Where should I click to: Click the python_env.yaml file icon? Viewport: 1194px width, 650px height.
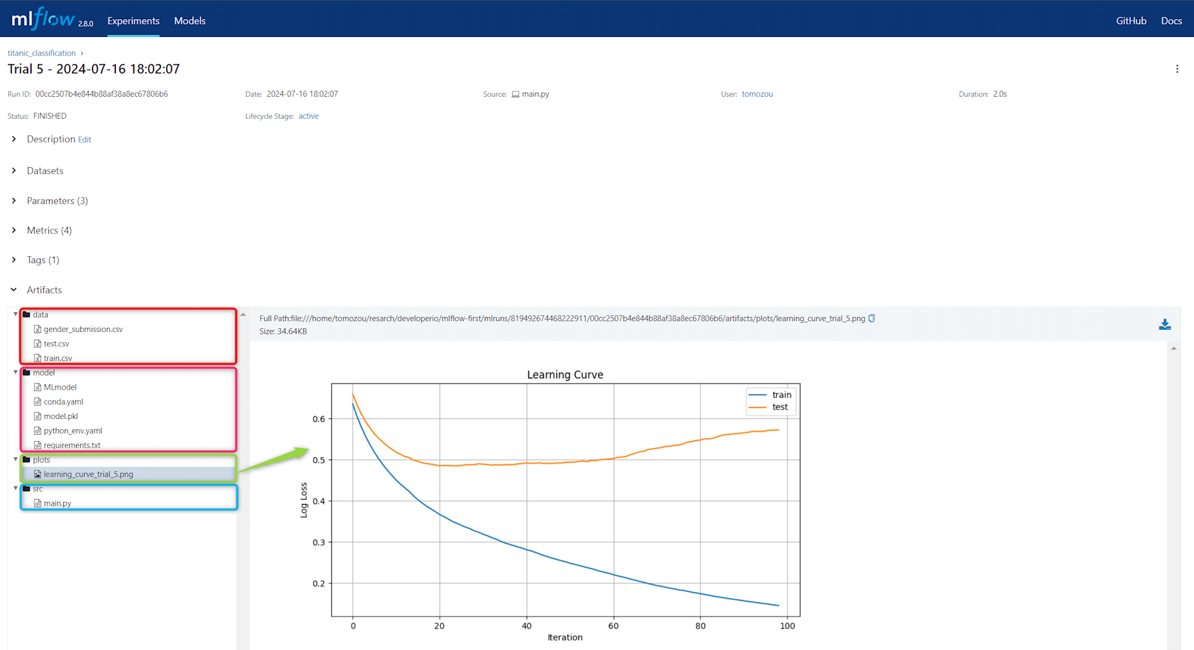tap(38, 431)
